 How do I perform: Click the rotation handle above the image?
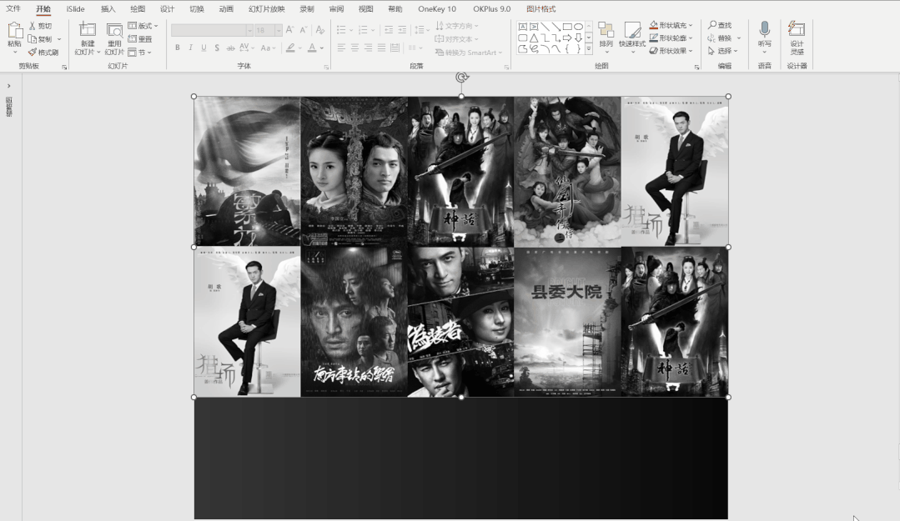[x=461, y=77]
